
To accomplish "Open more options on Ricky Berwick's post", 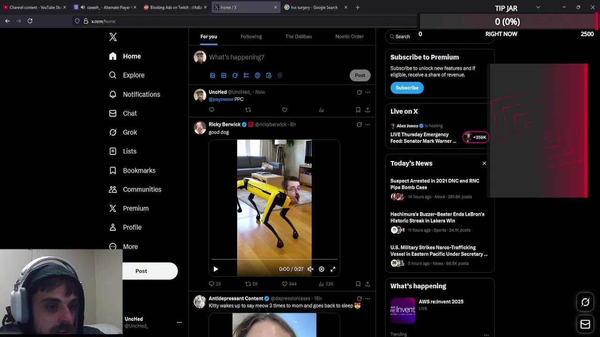I will (367, 125).
